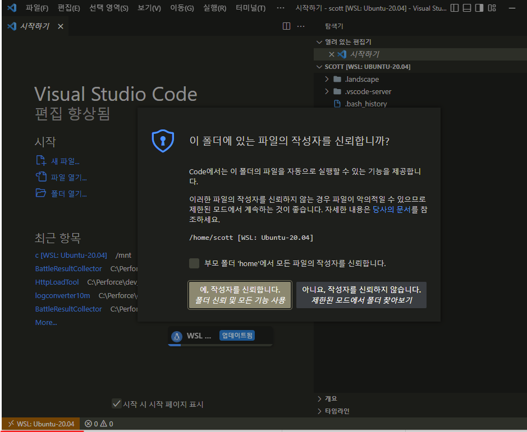Close the 시작하기 tab
Image resolution: width=527 pixels, height=432 pixels.
(x=61, y=26)
